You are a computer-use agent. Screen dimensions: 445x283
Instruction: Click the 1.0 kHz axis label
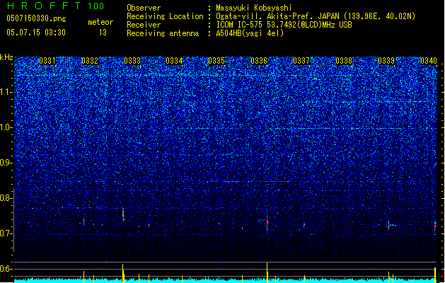click(x=6, y=128)
